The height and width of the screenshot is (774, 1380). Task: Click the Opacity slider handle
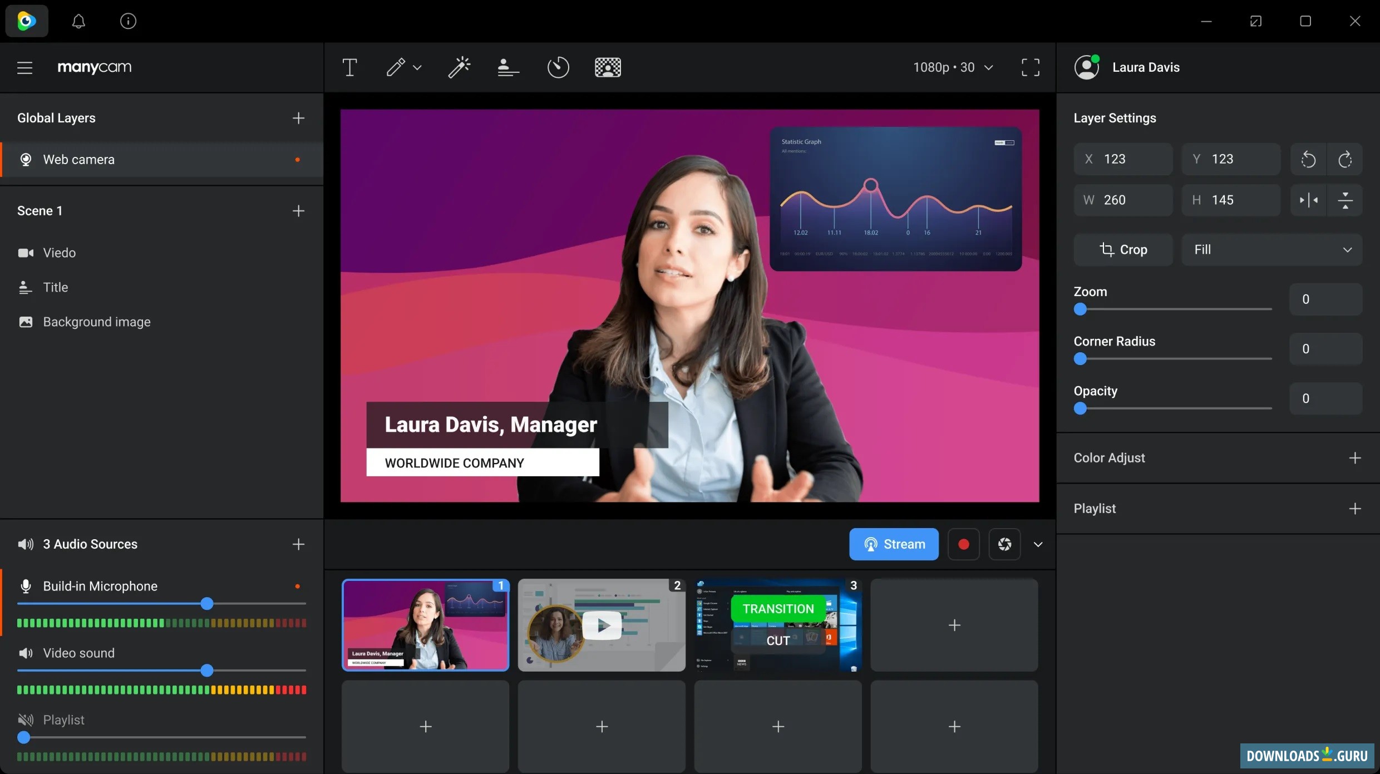tap(1080, 408)
